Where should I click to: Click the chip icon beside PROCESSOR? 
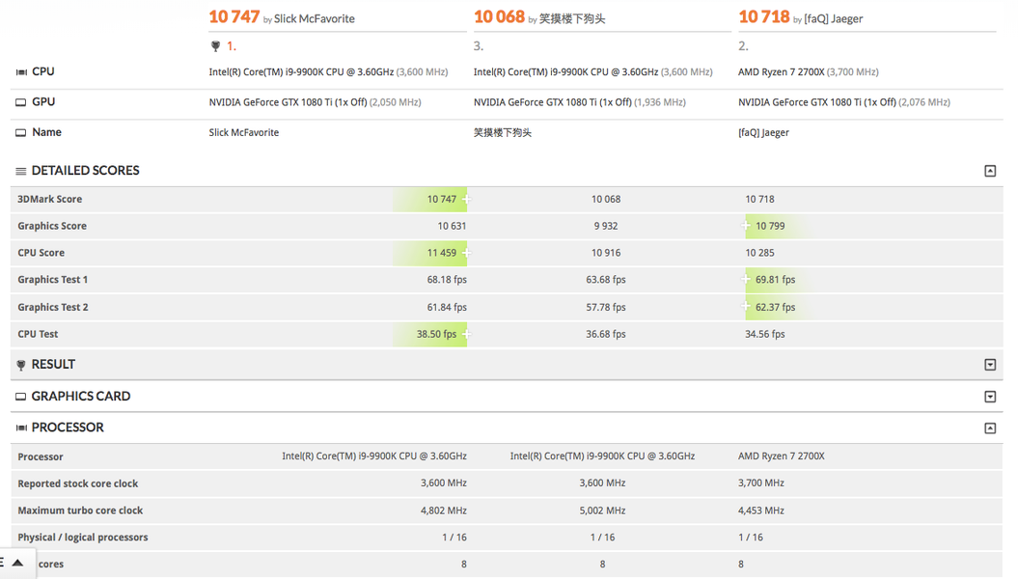(19, 427)
